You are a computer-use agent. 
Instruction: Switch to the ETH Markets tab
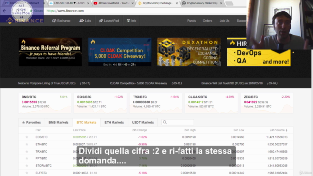point(114,122)
